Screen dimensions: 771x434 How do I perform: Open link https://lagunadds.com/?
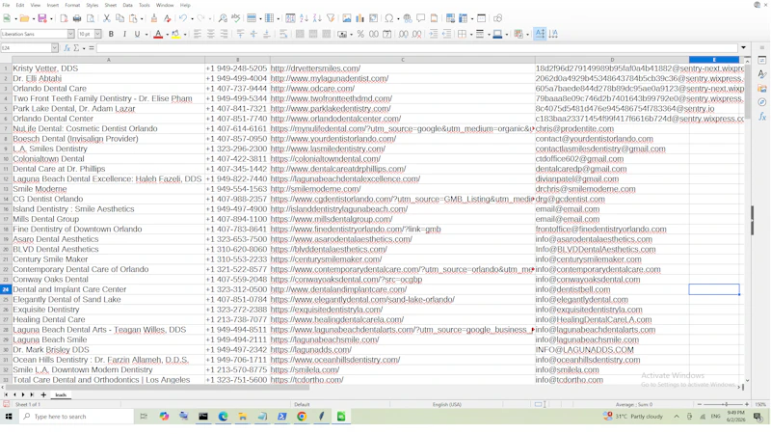(x=310, y=350)
